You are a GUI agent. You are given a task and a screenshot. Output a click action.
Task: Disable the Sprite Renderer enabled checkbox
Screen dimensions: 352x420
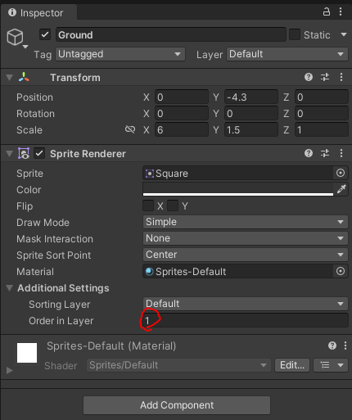point(39,153)
